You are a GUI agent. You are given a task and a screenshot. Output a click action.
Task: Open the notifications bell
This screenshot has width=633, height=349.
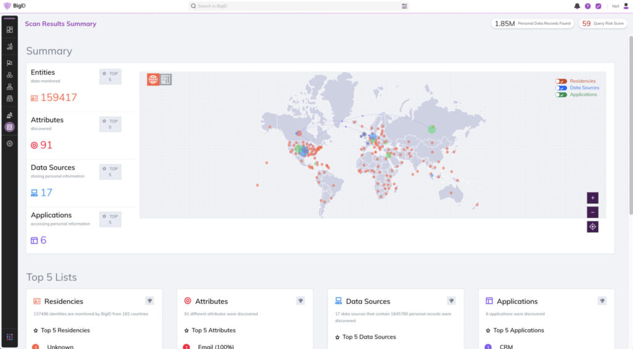pos(577,6)
